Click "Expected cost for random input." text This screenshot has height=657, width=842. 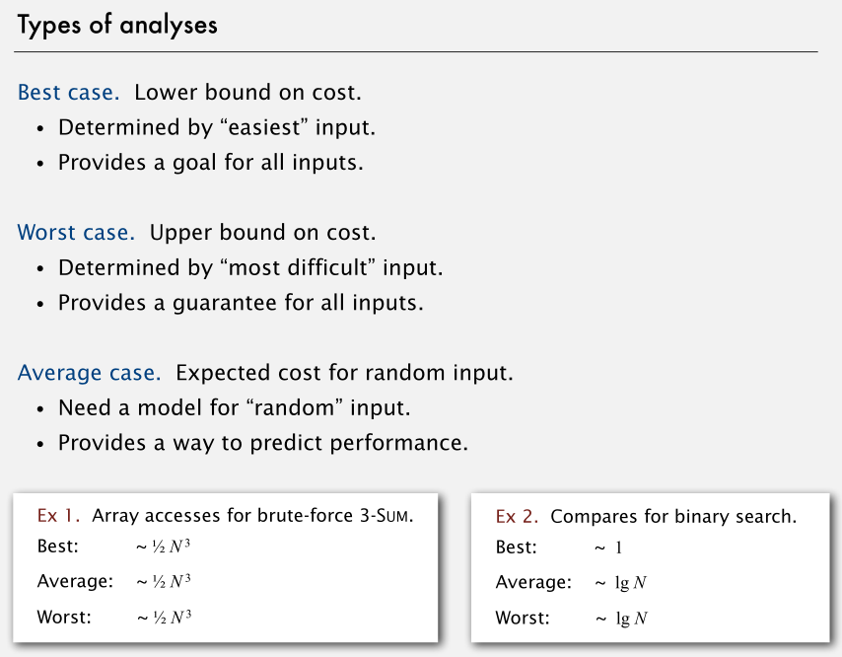(344, 374)
